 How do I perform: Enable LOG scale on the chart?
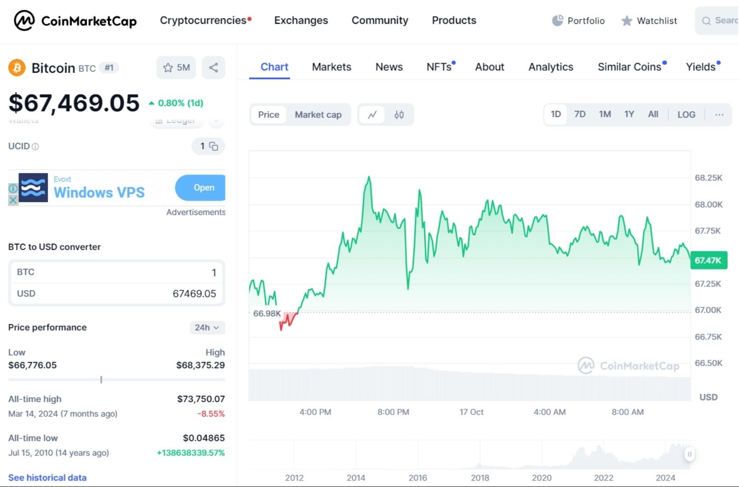point(686,114)
